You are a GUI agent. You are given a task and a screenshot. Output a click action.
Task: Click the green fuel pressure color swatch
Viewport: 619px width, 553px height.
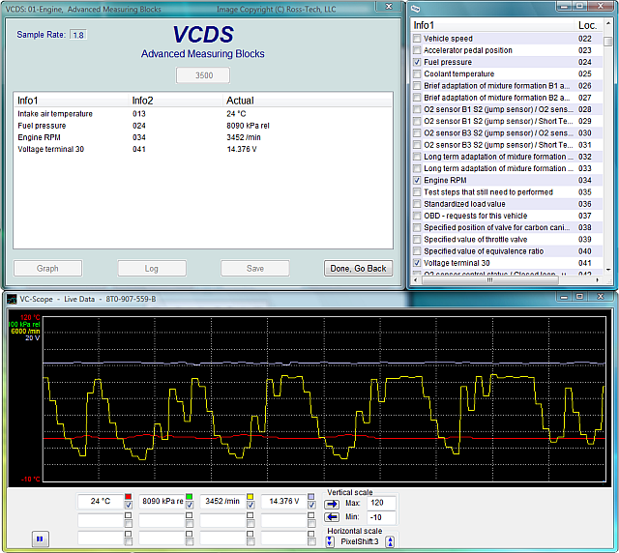(x=190, y=497)
